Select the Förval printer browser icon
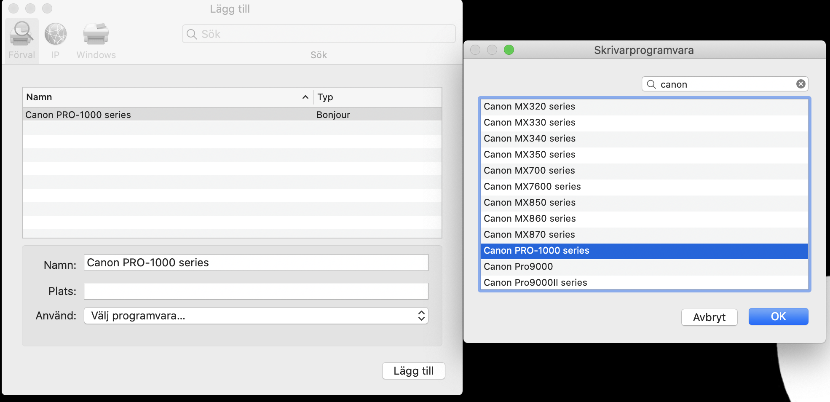The height and width of the screenshot is (402, 830). [x=21, y=35]
